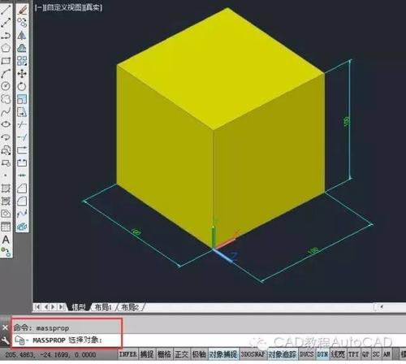
Task: Select the Rectangle draw tool
Action: pos(6,61)
